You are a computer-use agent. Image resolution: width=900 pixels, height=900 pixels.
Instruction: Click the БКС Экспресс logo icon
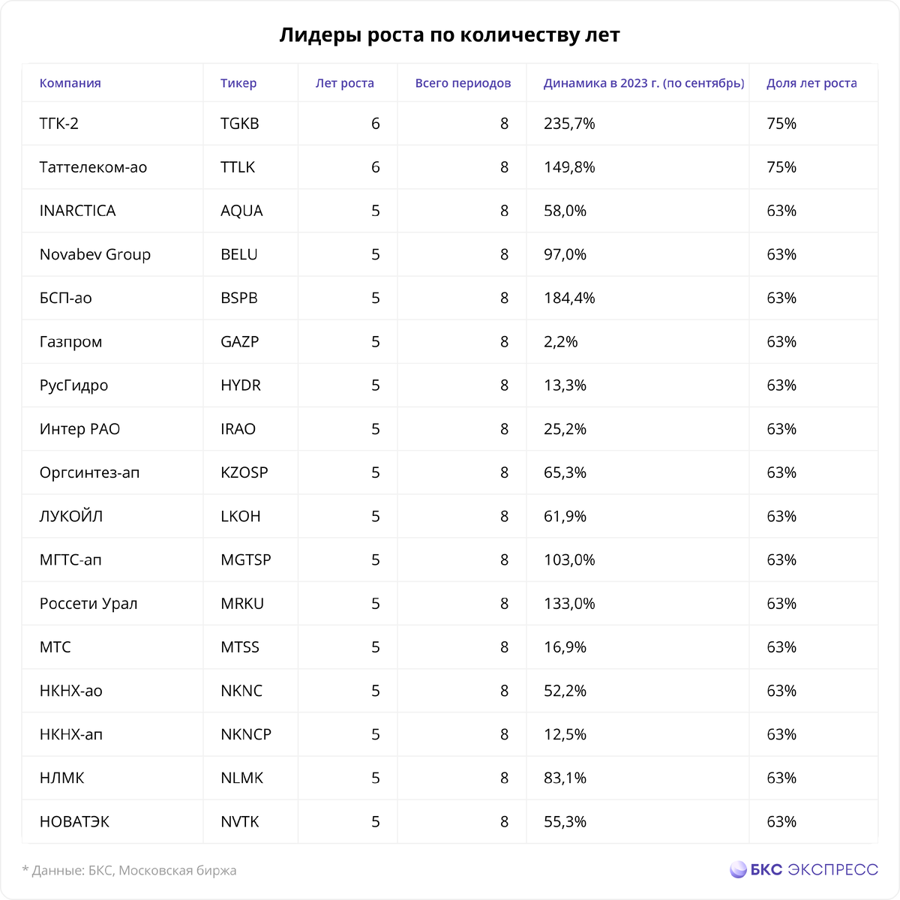738,870
